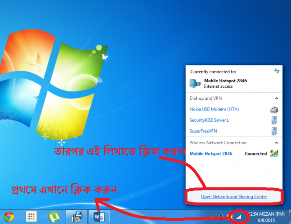
Task: Click the Dial-up and VPN header
Action: pyautogui.click(x=206, y=98)
